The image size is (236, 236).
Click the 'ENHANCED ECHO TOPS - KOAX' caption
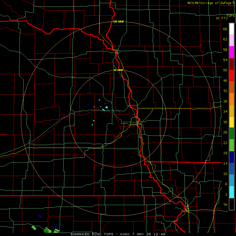point(100,234)
